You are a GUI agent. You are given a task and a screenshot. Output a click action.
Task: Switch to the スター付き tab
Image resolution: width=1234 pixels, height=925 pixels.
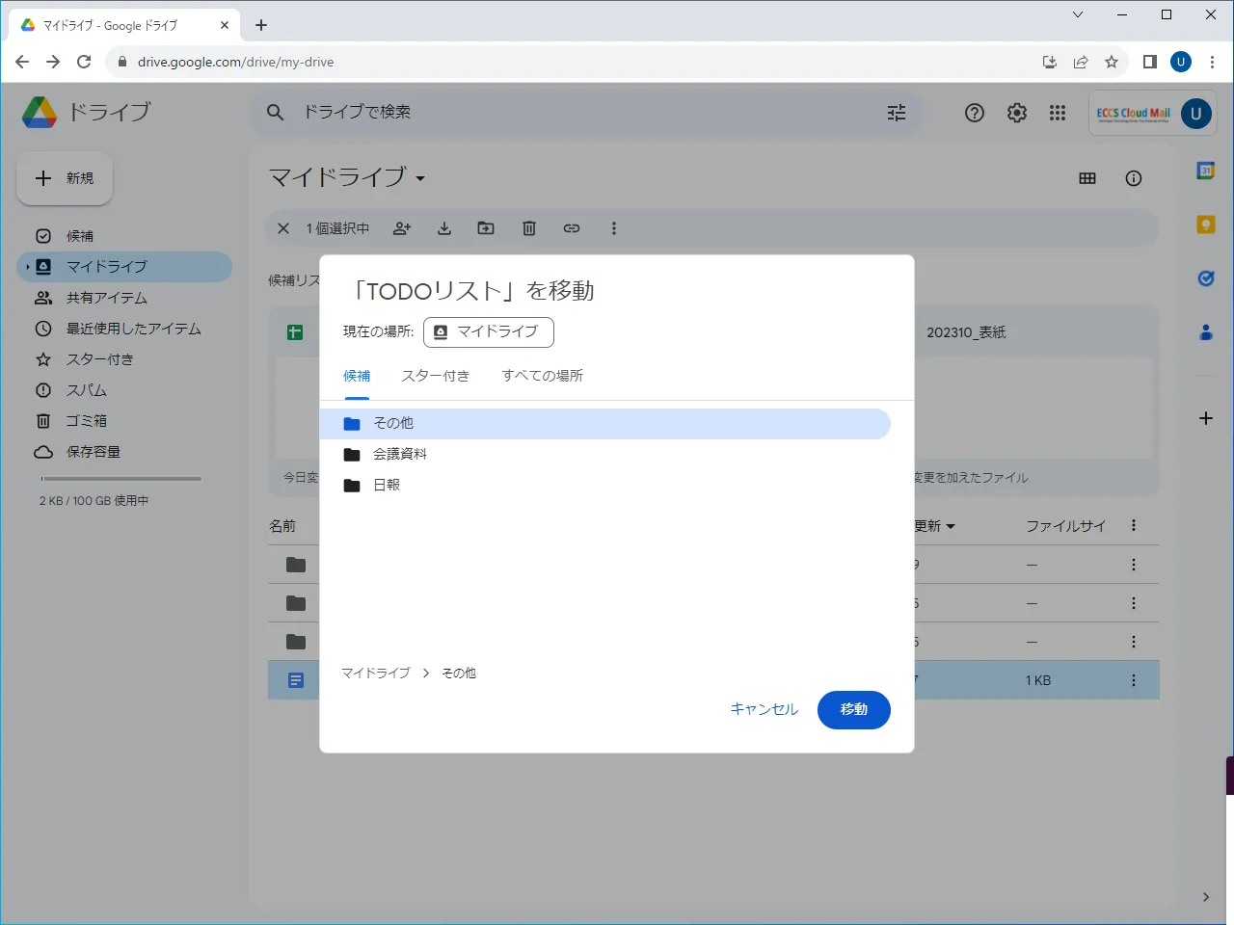pyautogui.click(x=435, y=376)
